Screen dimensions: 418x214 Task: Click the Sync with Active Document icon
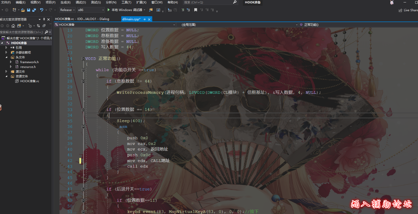[38, 26]
